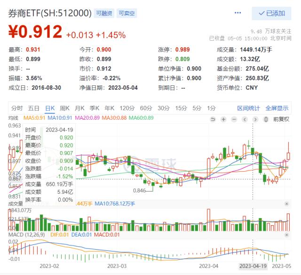Switch to the 30分 interval
Screen dimensions: 301x275
click(x=164, y=108)
